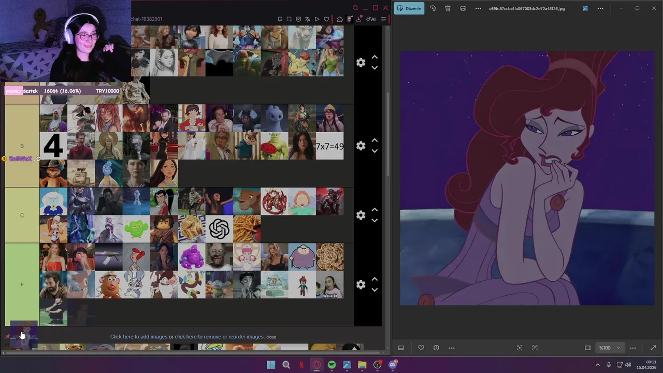Select the C tier label

pyautogui.click(x=22, y=215)
